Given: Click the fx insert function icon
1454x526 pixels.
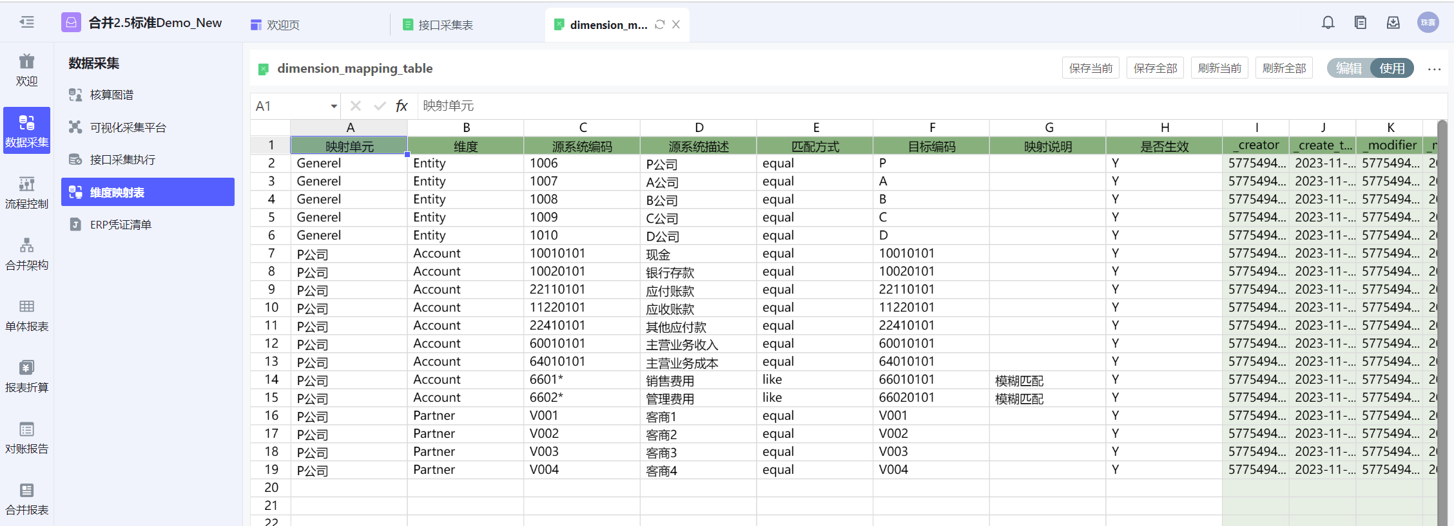Looking at the screenshot, I should [402, 106].
